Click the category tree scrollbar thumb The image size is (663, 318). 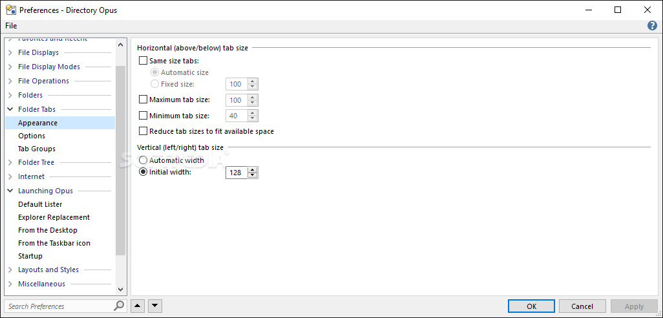(x=120, y=161)
